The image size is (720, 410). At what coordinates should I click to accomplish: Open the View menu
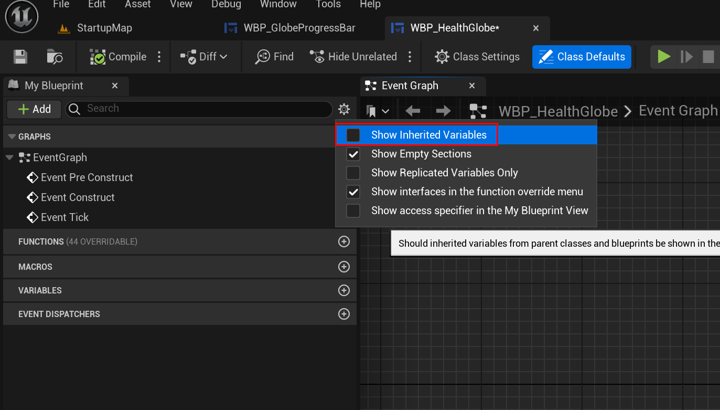[181, 4]
